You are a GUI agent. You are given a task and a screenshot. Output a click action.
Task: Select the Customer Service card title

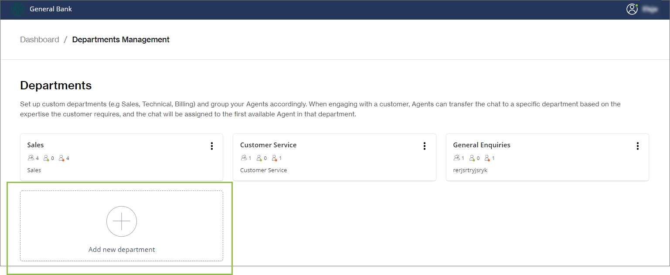(x=268, y=145)
